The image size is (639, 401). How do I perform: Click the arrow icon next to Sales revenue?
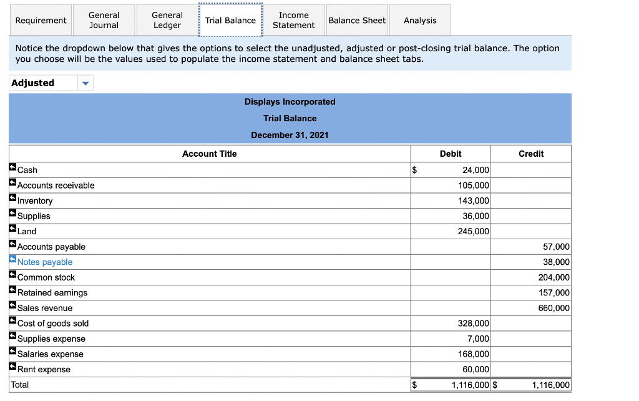(11, 305)
